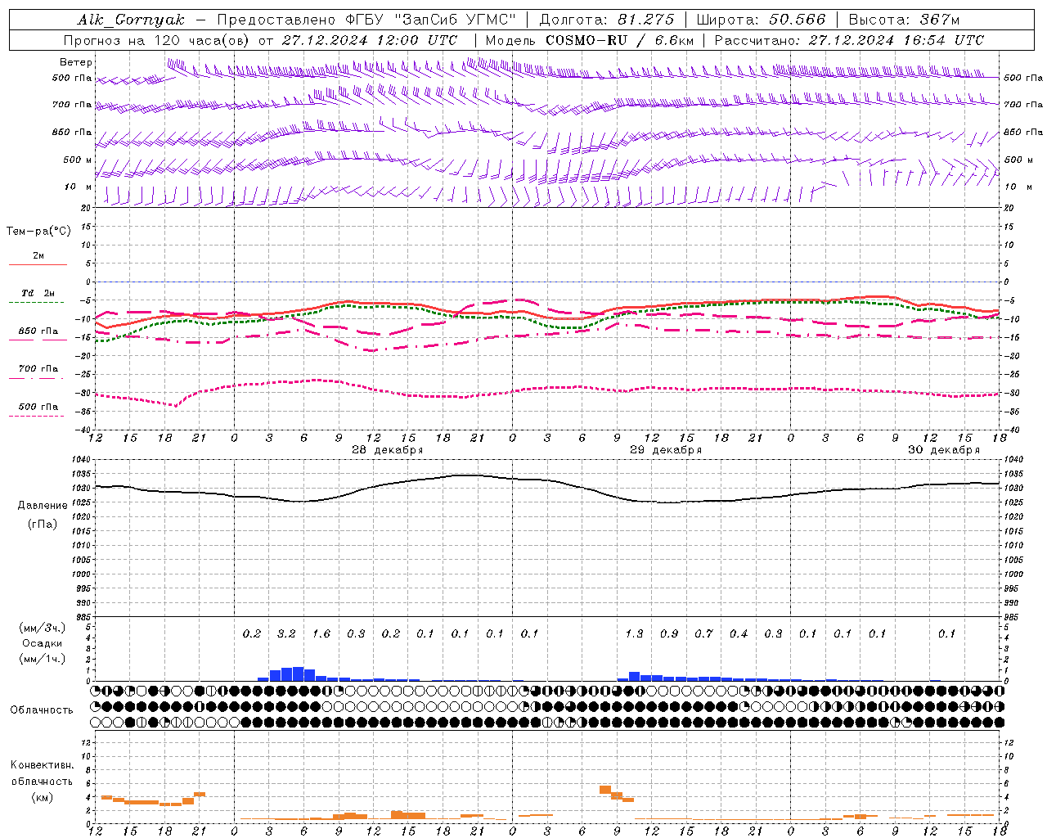The width and height of the screenshot is (1047, 838).
Task: Click the 'Конвективн.' convective cloud label
Action: coord(43,765)
